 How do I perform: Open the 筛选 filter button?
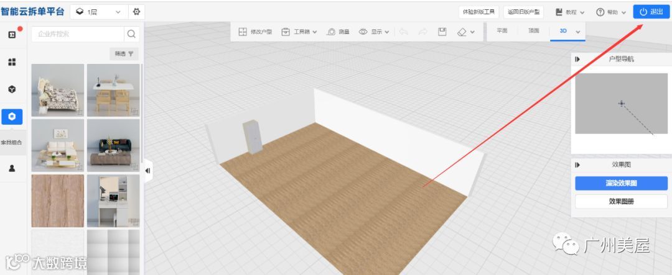point(124,54)
